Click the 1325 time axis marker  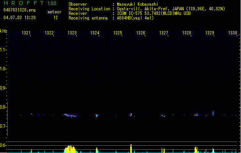[x=118, y=33]
